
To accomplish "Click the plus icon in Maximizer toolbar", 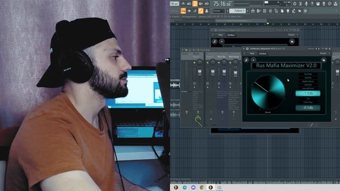I will coord(253,60).
